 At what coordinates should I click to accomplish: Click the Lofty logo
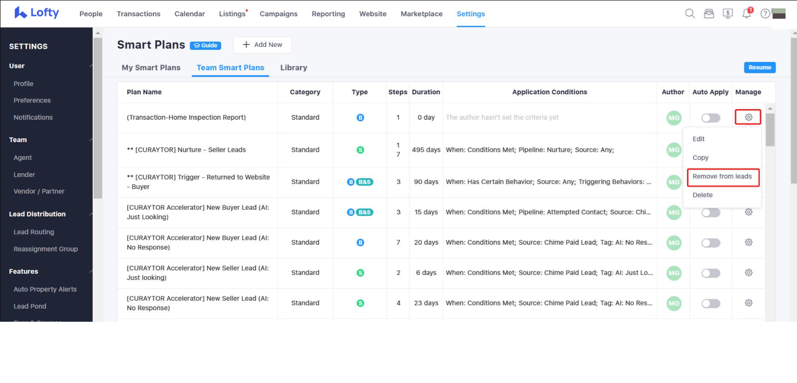click(x=36, y=12)
